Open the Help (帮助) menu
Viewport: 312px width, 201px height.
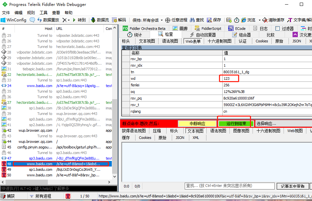[69, 13]
